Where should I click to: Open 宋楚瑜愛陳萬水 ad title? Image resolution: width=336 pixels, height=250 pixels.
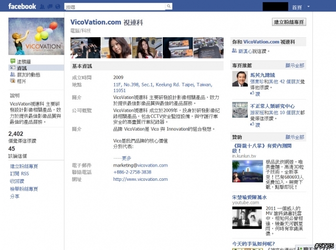pos(249,197)
